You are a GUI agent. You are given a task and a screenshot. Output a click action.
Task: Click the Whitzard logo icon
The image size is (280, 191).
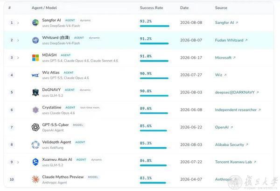(x=35, y=40)
